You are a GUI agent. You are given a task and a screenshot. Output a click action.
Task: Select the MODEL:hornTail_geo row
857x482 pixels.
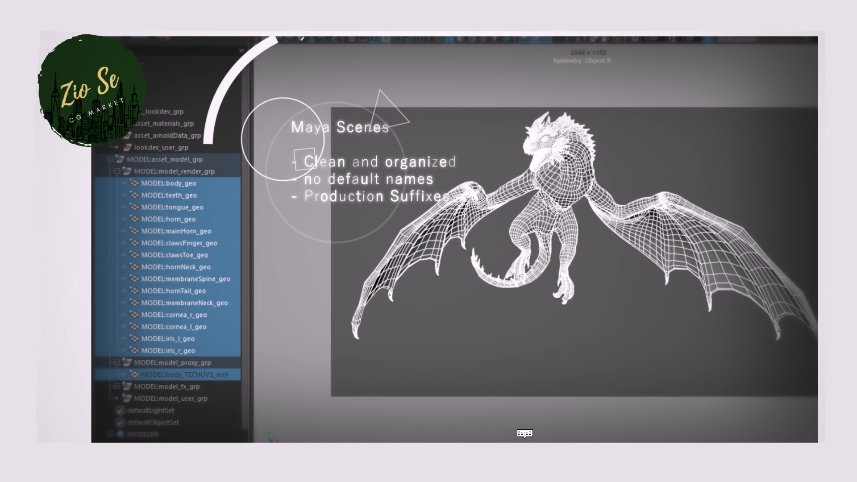pyautogui.click(x=167, y=291)
